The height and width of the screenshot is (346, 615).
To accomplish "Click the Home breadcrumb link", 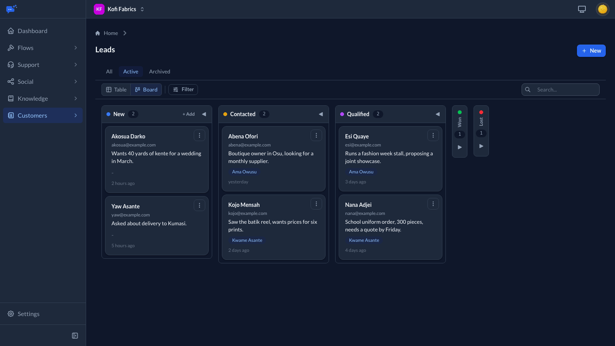I will (x=111, y=33).
